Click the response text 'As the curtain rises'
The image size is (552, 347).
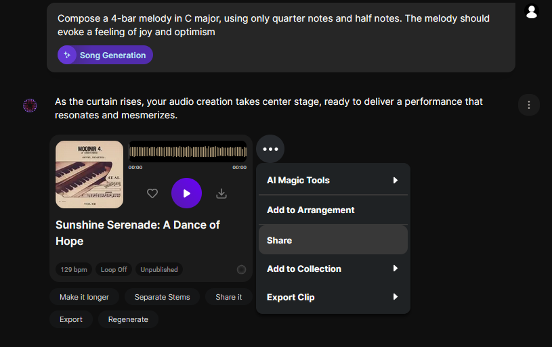pyautogui.click(x=269, y=108)
